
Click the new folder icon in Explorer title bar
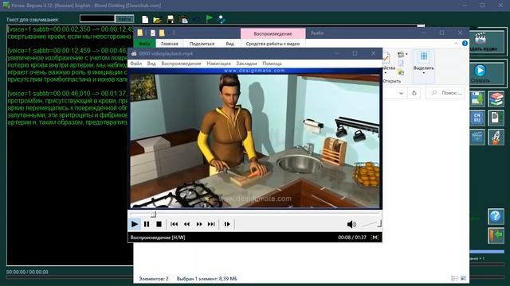162,33
